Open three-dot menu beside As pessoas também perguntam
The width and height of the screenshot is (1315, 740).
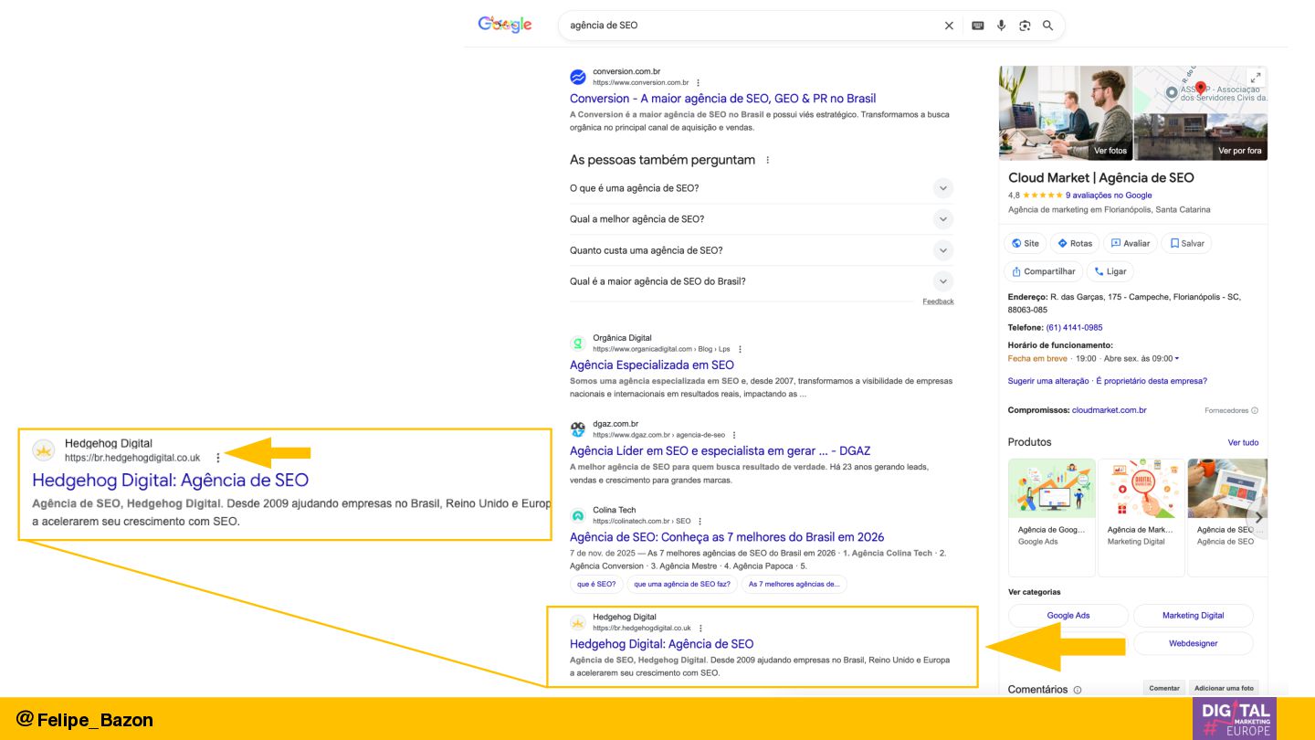tap(767, 160)
